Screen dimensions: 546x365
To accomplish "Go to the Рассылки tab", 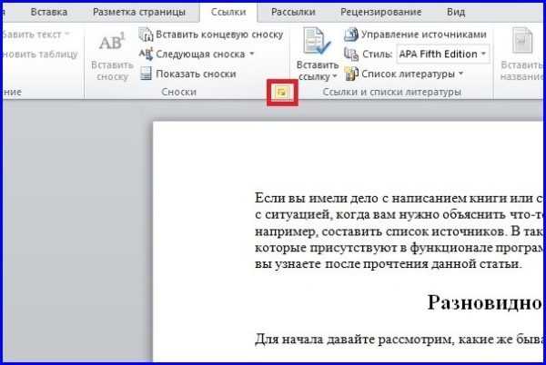I will coord(295,12).
